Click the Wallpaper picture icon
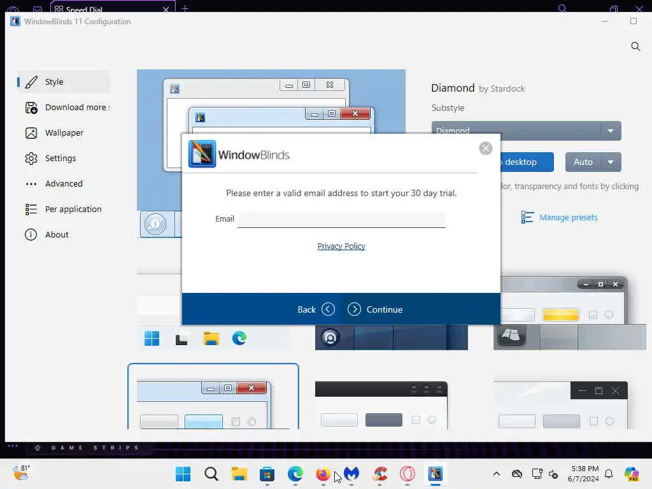Viewport: 652px width, 489px height. [31, 133]
